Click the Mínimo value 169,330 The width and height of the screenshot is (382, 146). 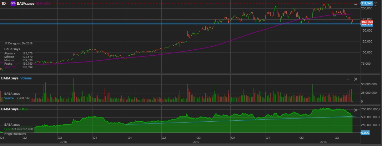[x=28, y=60]
